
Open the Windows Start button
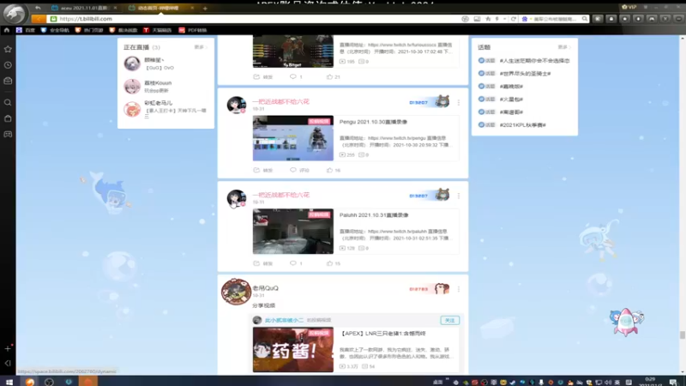[x=9, y=382]
